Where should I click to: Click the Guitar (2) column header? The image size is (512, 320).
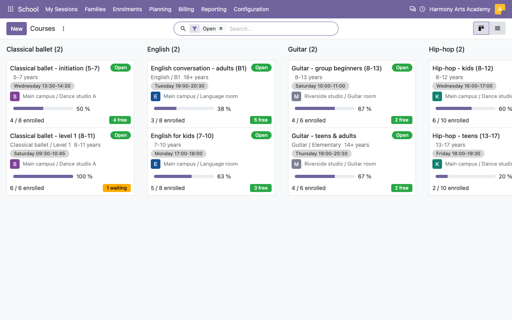point(303,49)
